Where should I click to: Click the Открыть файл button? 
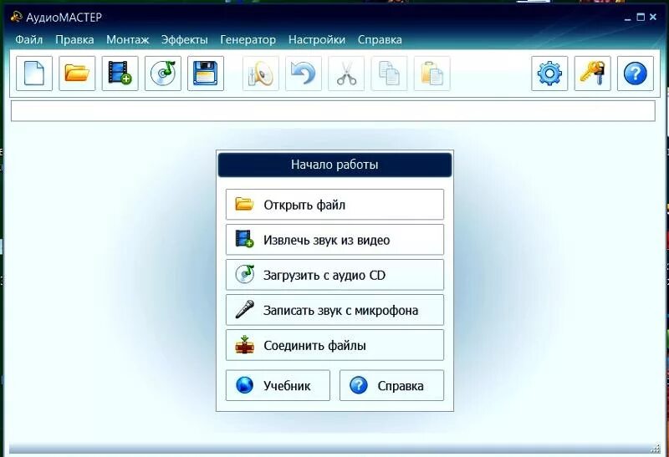(334, 205)
